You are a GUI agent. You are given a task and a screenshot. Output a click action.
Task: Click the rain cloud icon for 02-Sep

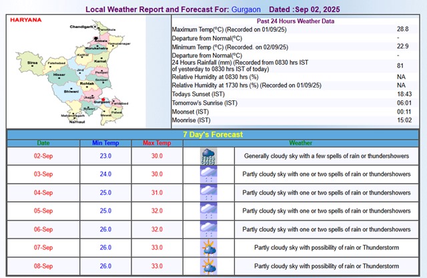click(209, 156)
